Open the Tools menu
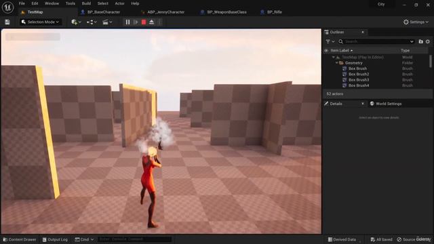The image size is (434, 244). click(71, 3)
